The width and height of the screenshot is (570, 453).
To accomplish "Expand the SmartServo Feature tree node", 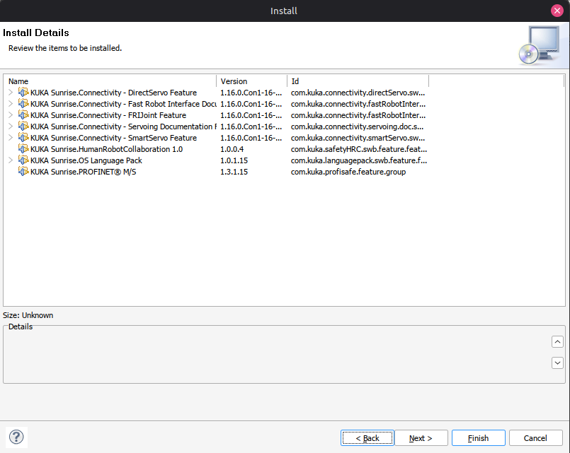I will (x=11, y=138).
